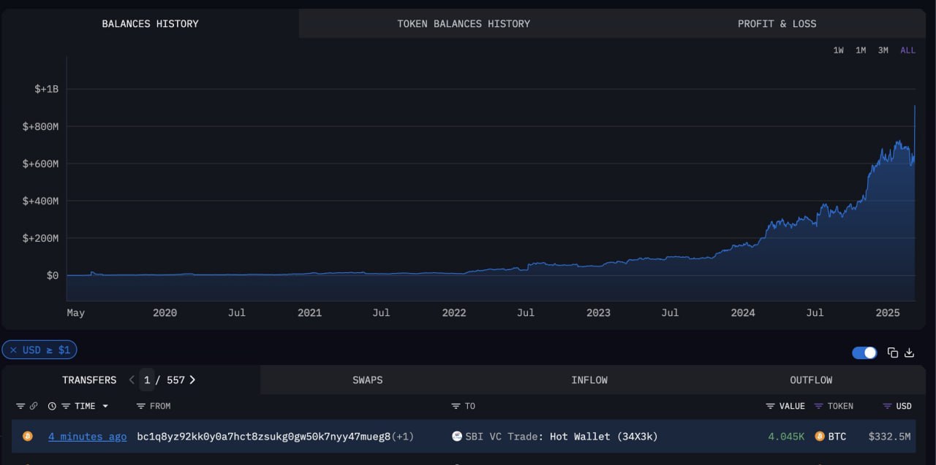Select the ALL time range option
Viewport: 936px width, 465px height.
tap(907, 50)
